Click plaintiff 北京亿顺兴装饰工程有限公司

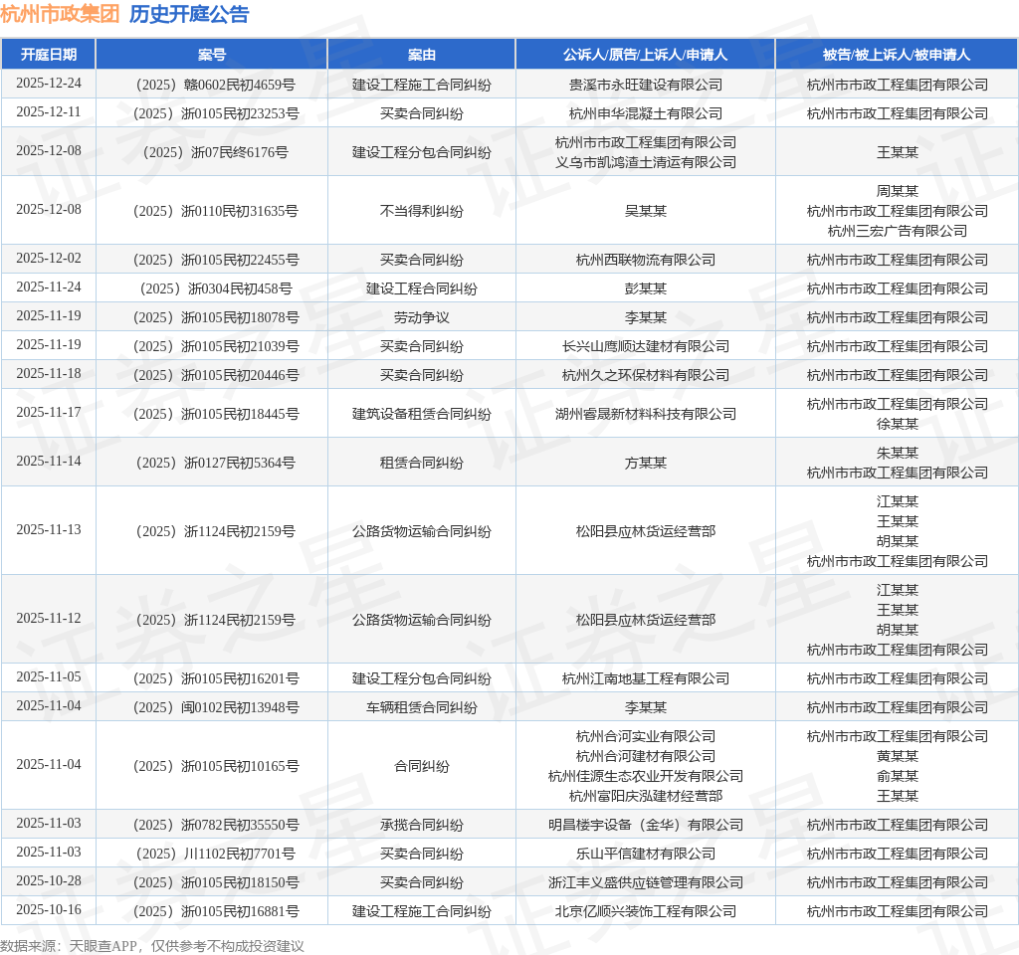click(x=645, y=911)
